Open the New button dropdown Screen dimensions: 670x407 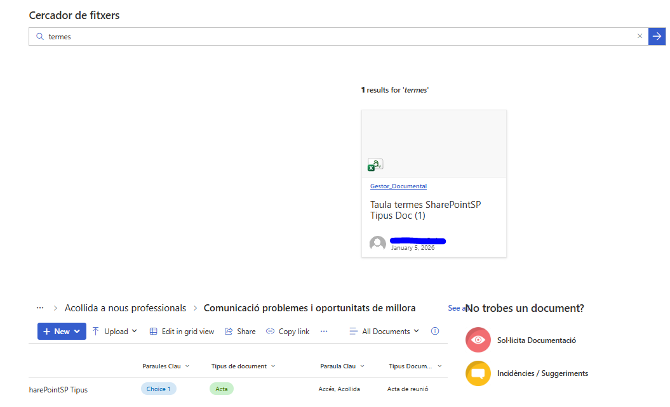click(x=62, y=332)
